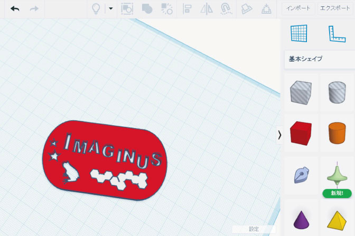Choose the orange cylinder shape
355x236 pixels.
click(x=337, y=133)
